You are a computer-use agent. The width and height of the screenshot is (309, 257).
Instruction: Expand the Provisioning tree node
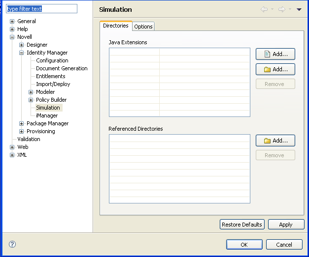click(x=22, y=131)
